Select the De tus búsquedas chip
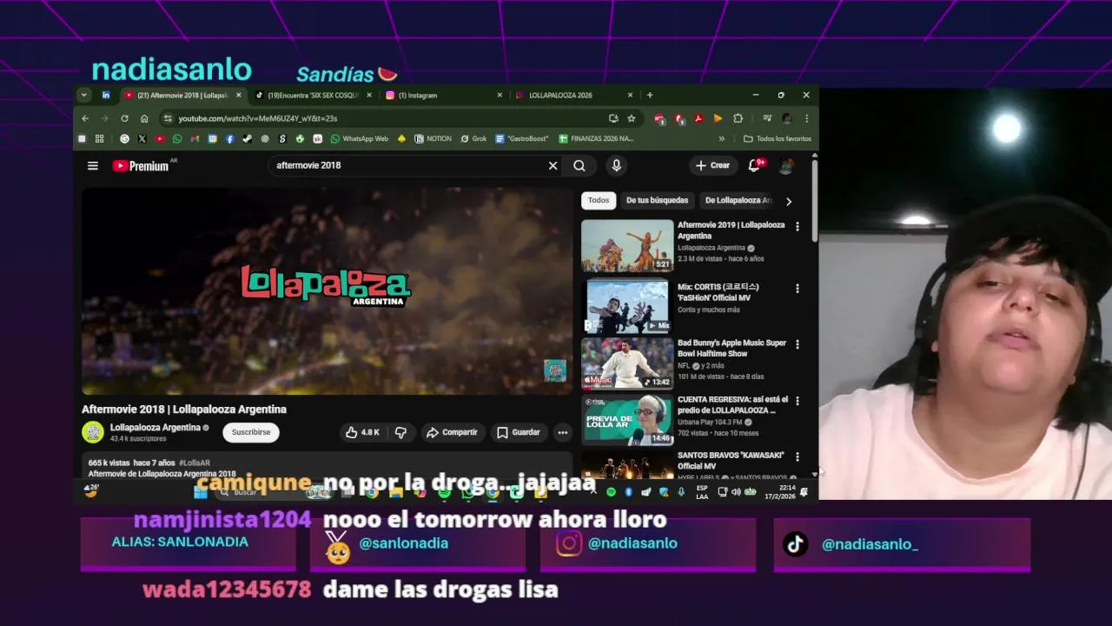Viewport: 1112px width, 626px height. click(x=657, y=201)
